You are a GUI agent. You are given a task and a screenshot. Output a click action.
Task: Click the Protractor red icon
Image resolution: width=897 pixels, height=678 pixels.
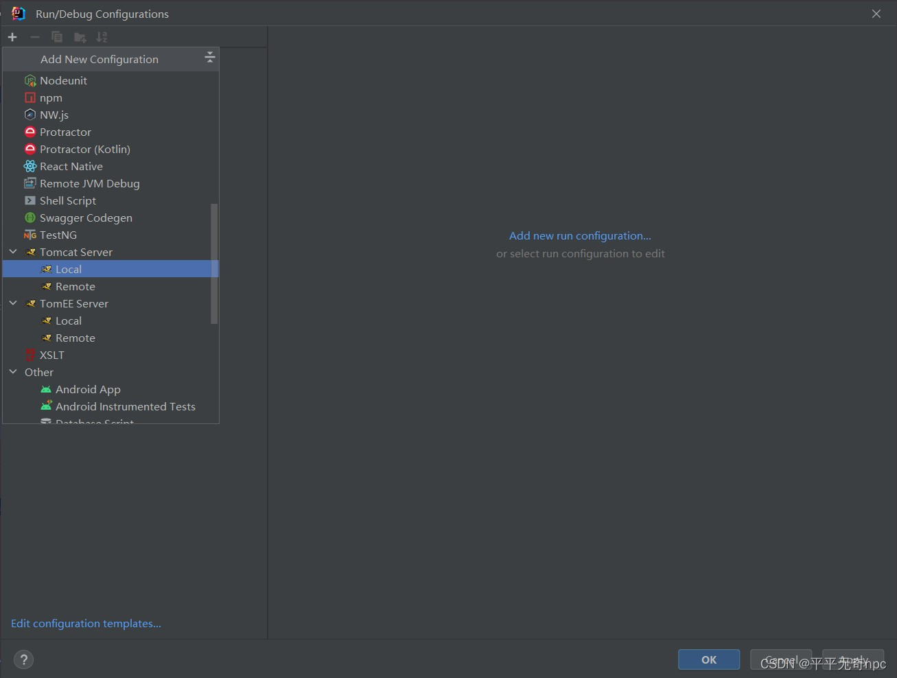[x=30, y=132]
